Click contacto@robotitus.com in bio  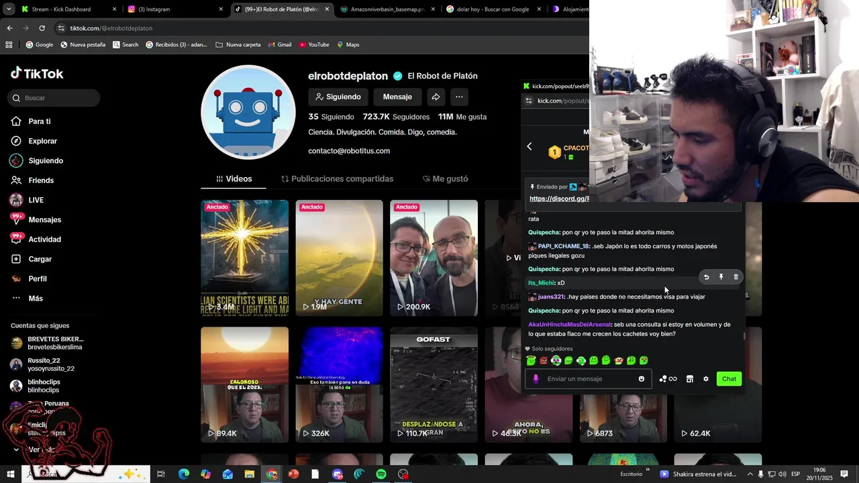349,151
